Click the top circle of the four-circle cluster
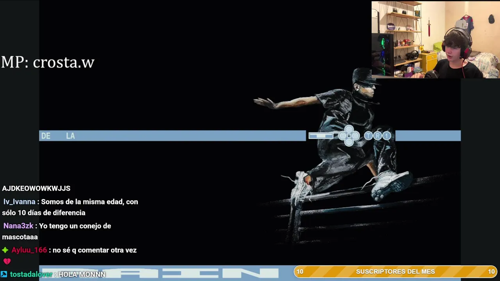The image size is (500, 281). click(349, 130)
